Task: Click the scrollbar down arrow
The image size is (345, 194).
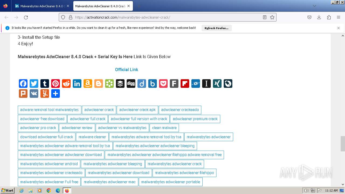Action: click(343, 185)
